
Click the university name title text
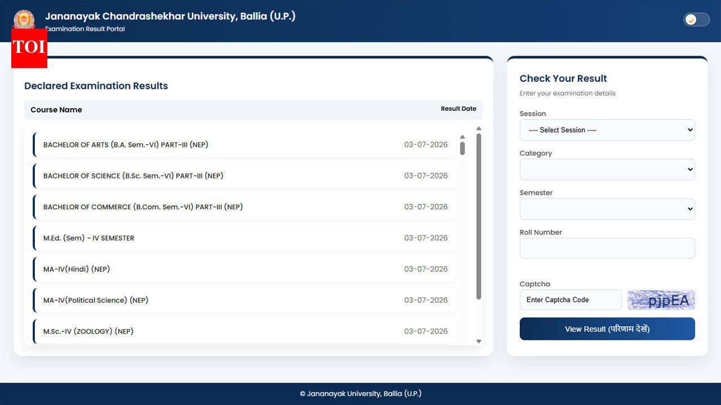point(170,16)
